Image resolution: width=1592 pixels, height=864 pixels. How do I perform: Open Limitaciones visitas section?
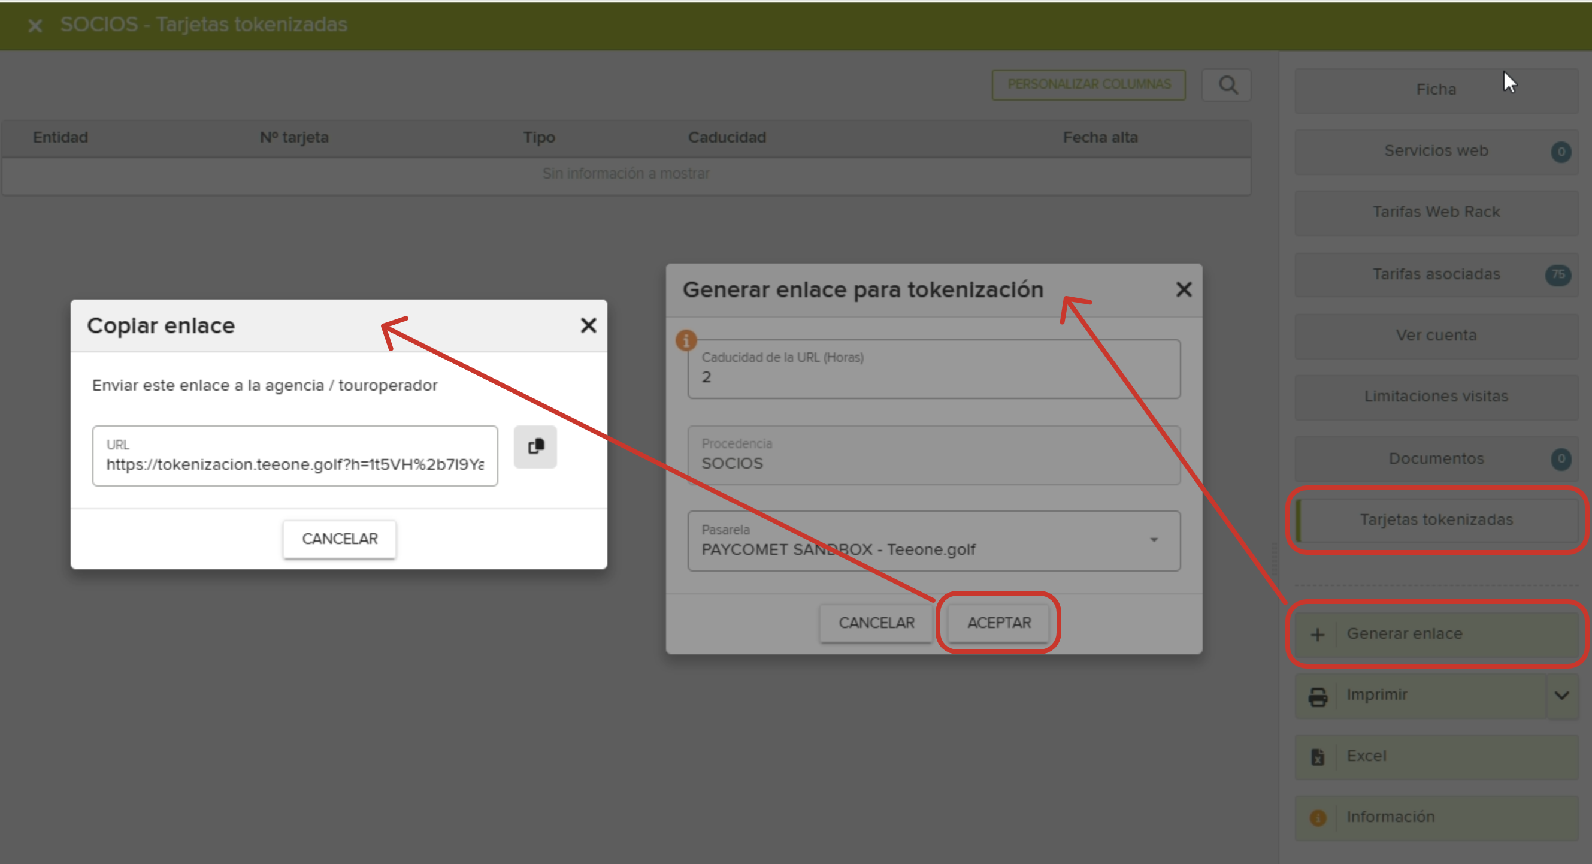[x=1436, y=397]
